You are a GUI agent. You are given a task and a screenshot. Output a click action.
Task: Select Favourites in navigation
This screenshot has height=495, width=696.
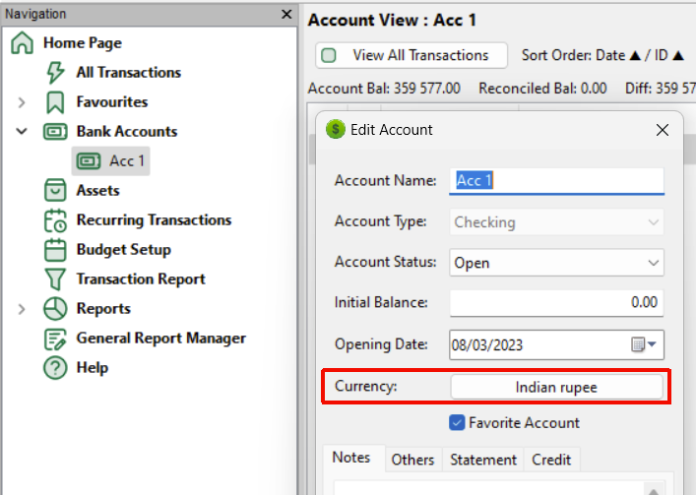[112, 102]
